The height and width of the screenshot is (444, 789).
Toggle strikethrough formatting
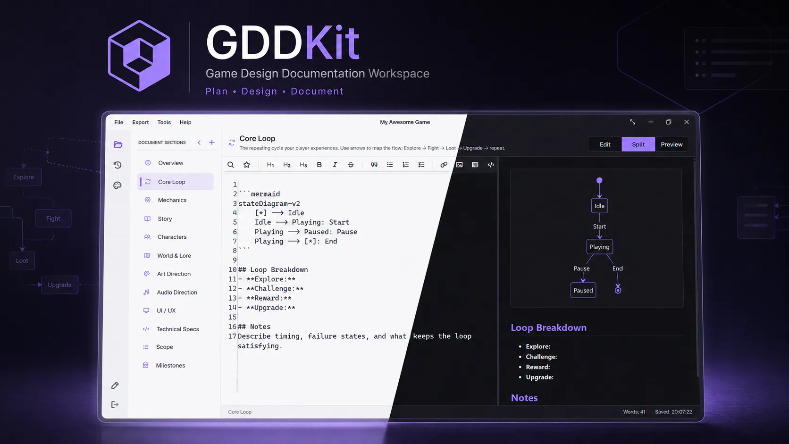[351, 165]
